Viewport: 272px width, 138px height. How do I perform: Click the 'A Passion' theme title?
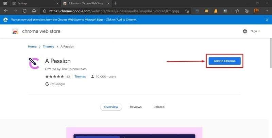coord(58,61)
